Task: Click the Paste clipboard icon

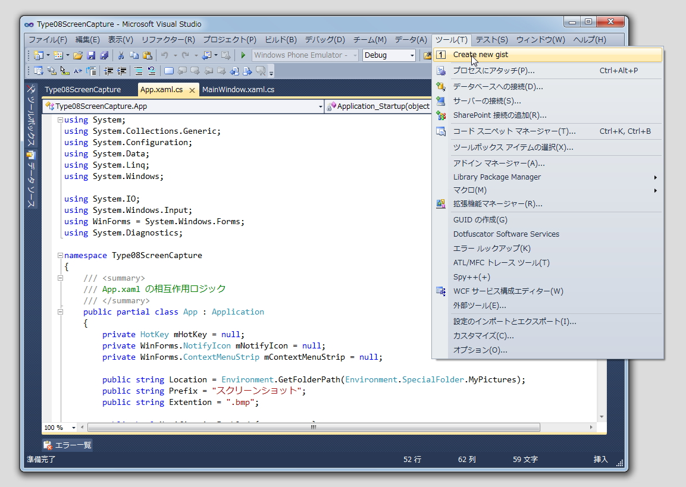Action: [147, 55]
